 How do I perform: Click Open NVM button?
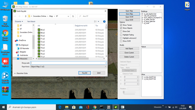click(129, 17)
